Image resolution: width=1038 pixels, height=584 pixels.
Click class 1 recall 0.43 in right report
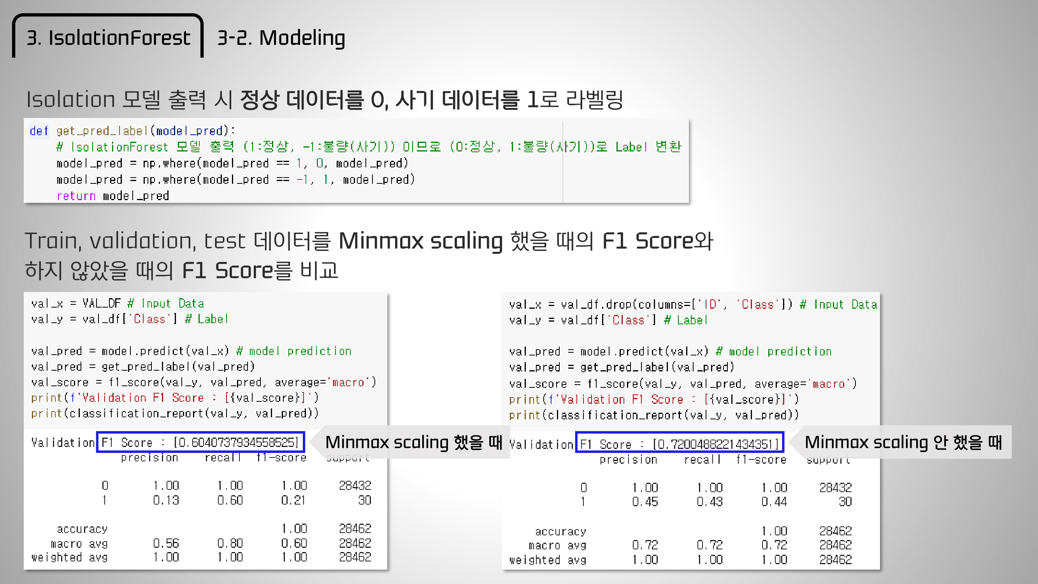click(710, 502)
